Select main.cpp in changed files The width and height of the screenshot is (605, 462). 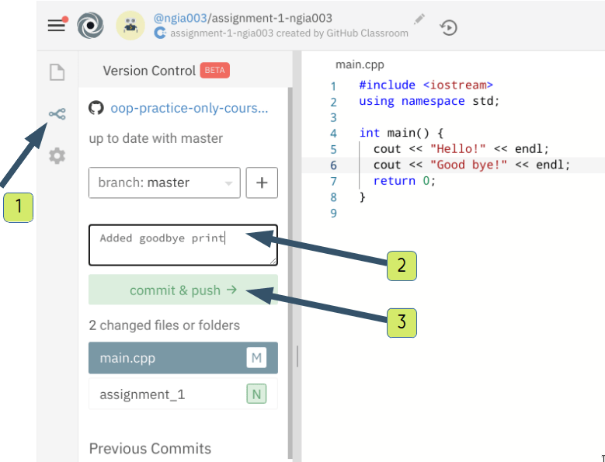(x=183, y=358)
